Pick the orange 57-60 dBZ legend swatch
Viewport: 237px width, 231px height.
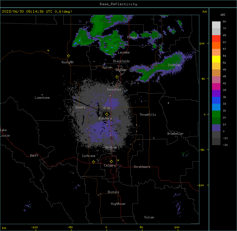tap(216, 45)
